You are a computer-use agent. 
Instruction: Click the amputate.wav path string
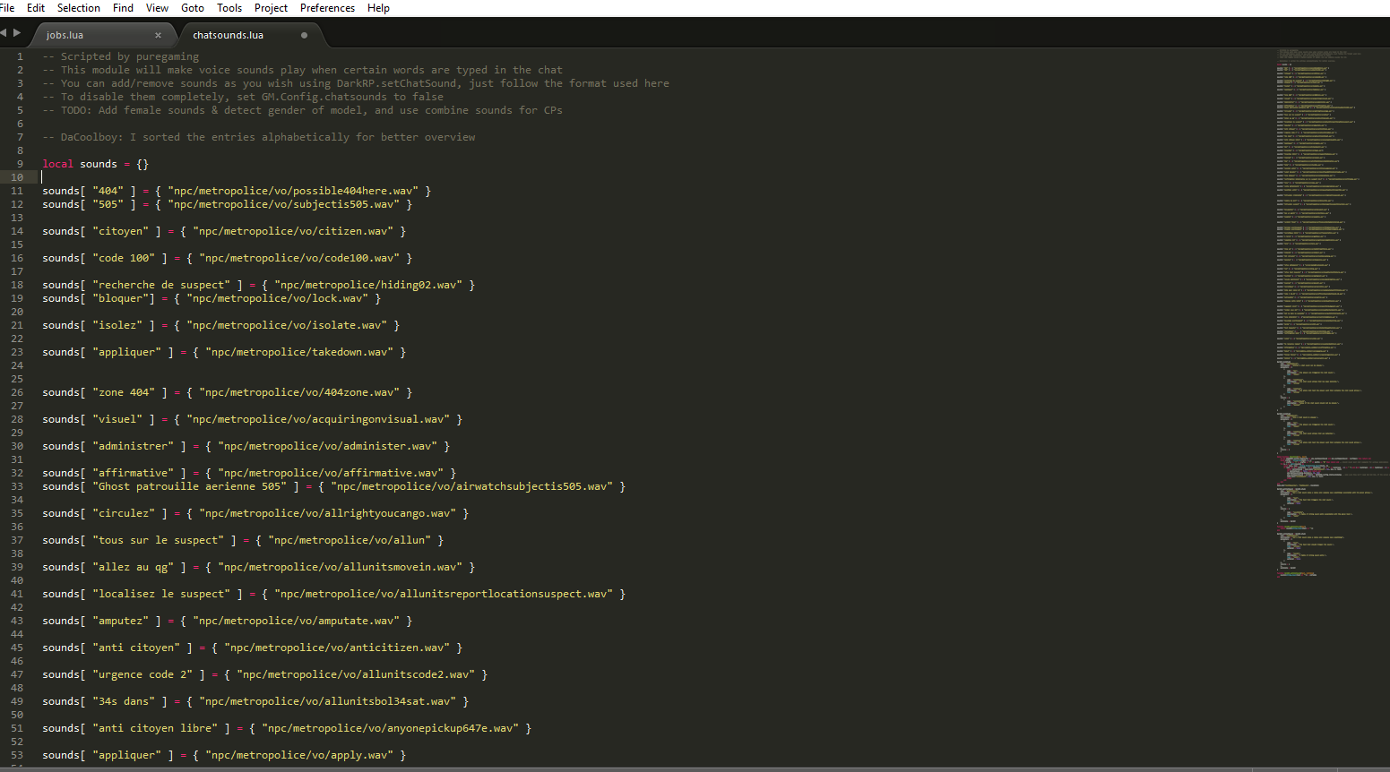pyautogui.click(x=296, y=621)
